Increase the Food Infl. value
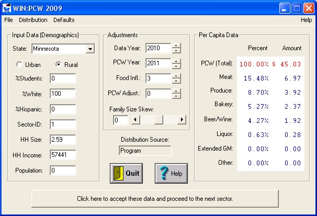 (x=176, y=76)
